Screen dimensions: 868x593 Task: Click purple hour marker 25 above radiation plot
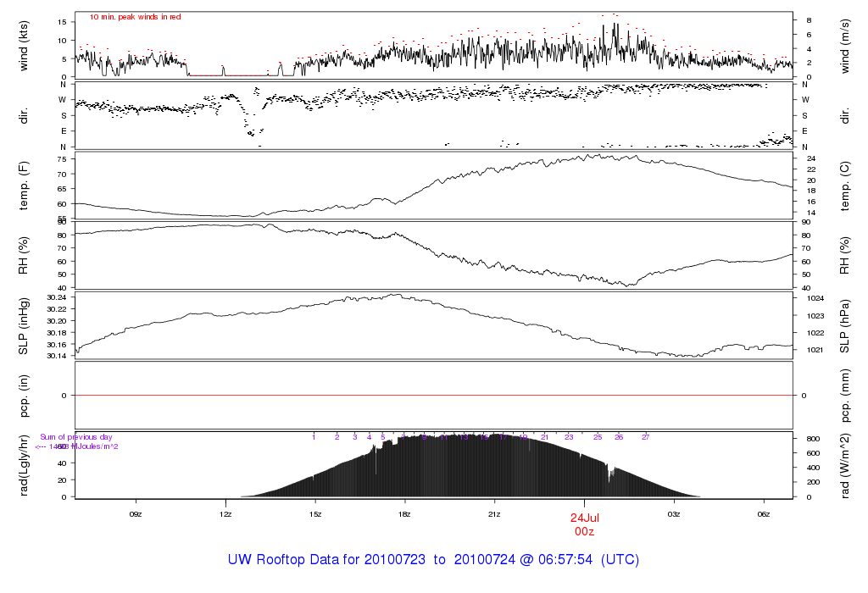(598, 437)
